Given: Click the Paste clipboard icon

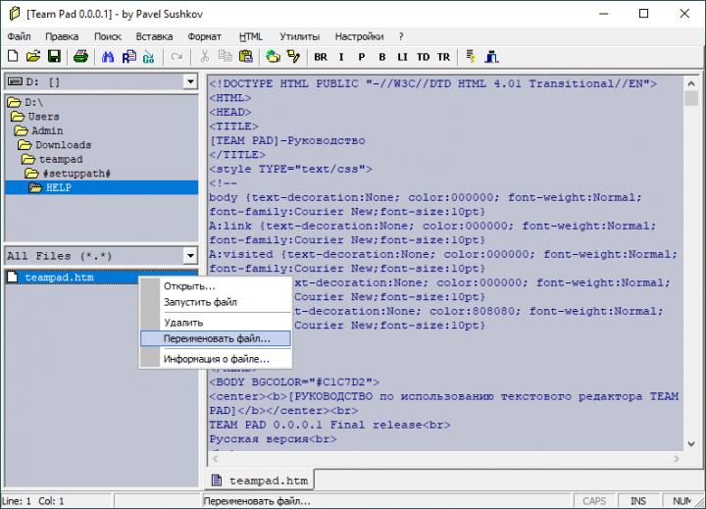Looking at the screenshot, I should click(x=246, y=56).
